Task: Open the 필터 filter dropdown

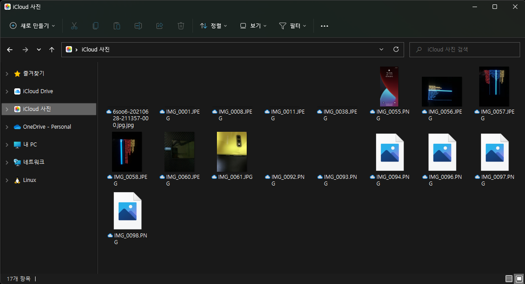Action: (293, 26)
